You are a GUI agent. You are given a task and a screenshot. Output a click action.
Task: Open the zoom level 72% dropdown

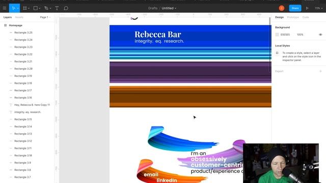click(318, 8)
